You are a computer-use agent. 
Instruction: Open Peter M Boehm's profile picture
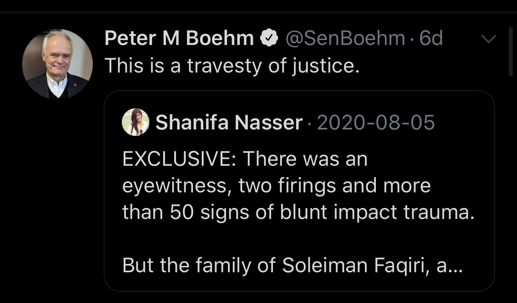[x=57, y=64]
